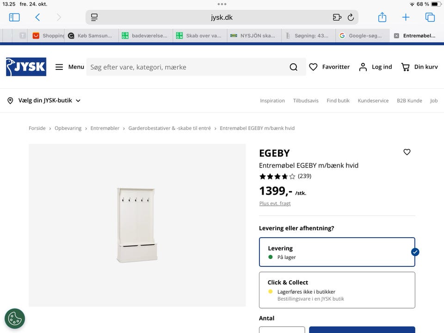Click the Plus evt. fragt link
This screenshot has width=444, height=333.
click(x=275, y=203)
